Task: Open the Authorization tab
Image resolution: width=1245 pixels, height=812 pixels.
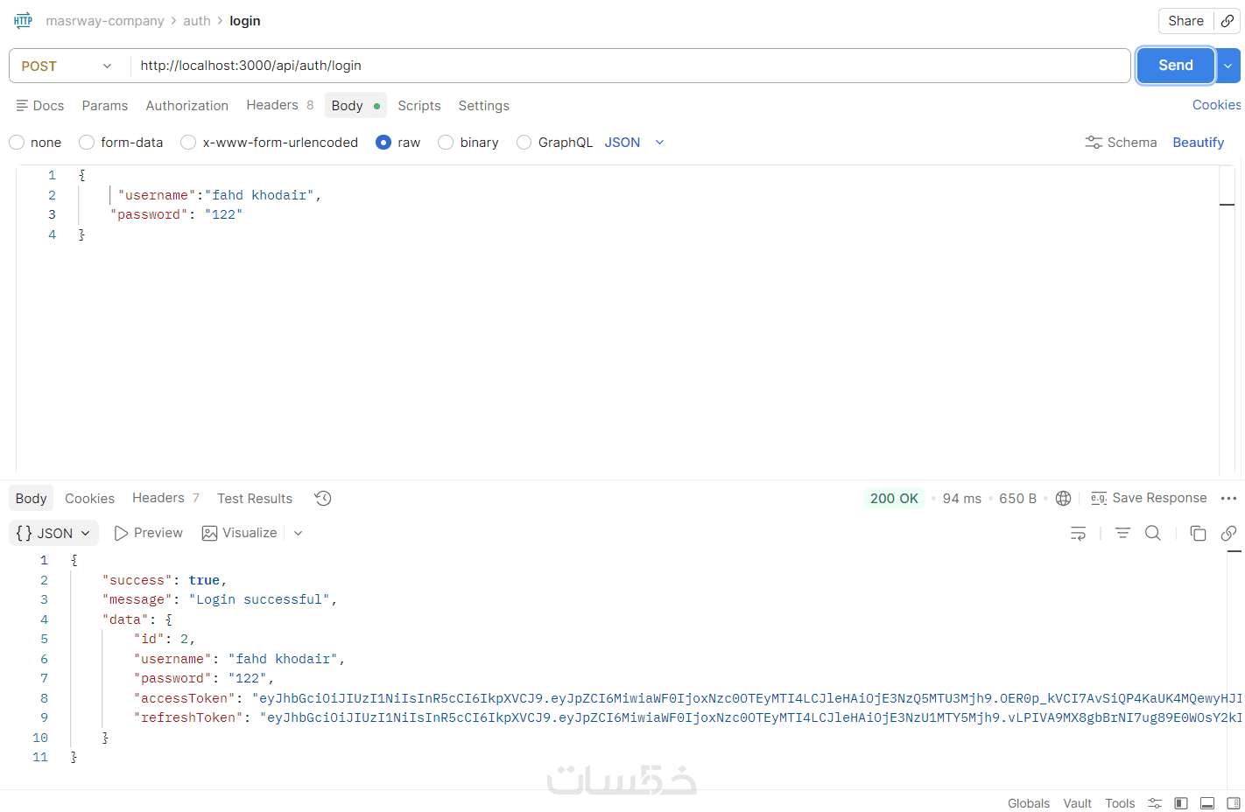Action: [187, 106]
